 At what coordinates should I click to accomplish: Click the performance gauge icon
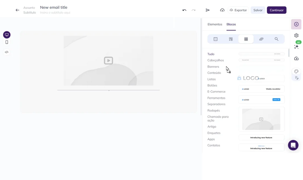(x=296, y=58)
